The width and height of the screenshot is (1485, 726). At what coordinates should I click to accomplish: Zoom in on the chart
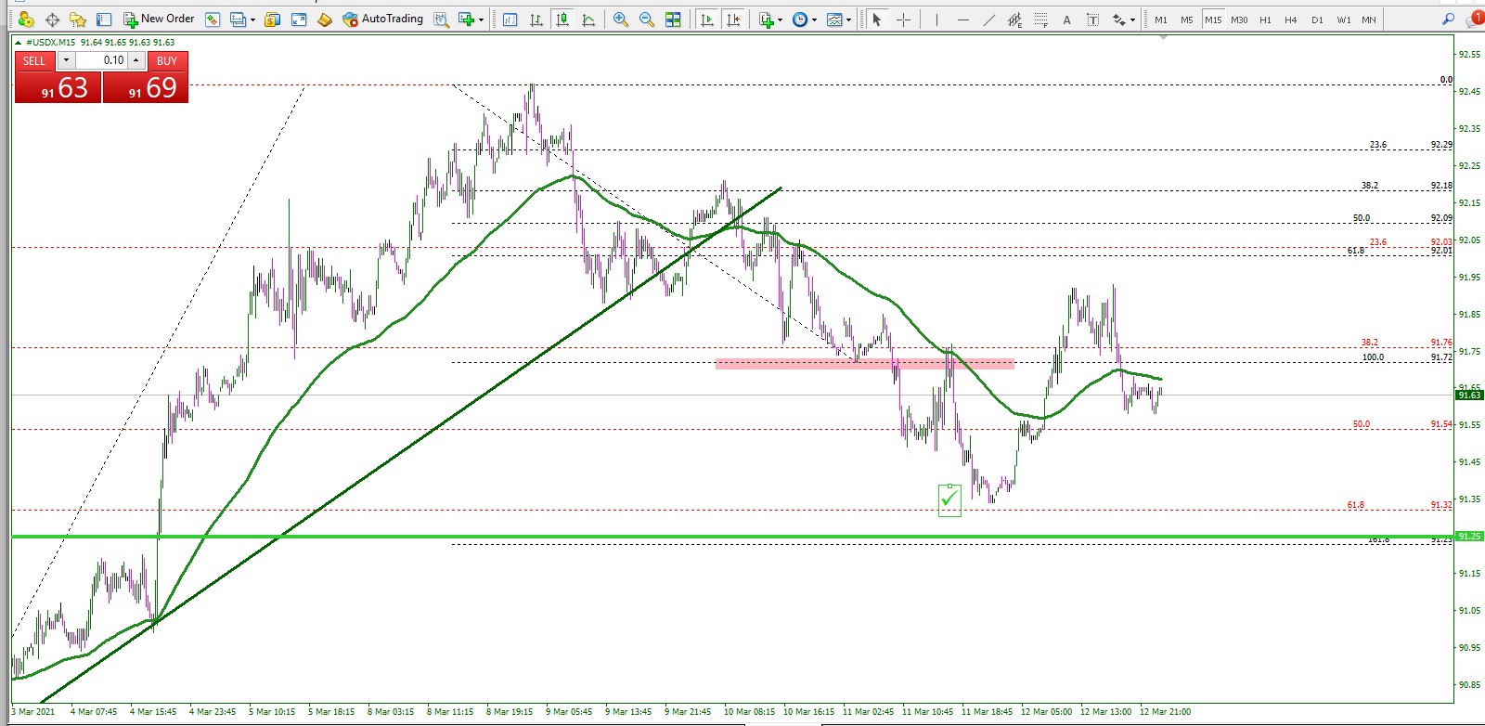pyautogui.click(x=621, y=19)
